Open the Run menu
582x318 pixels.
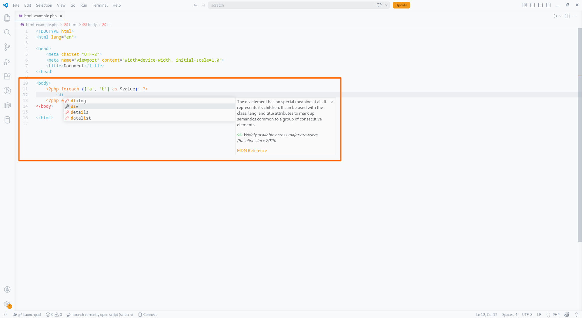tap(84, 5)
